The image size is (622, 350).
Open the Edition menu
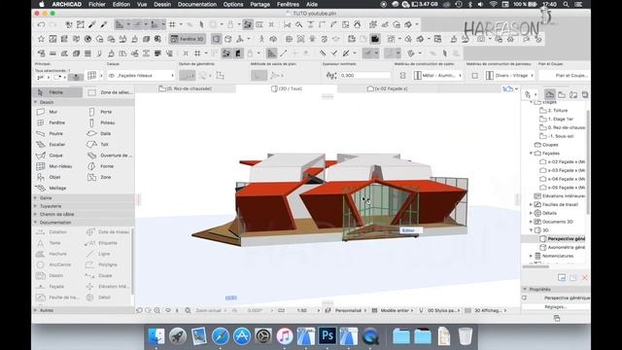pos(121,4)
